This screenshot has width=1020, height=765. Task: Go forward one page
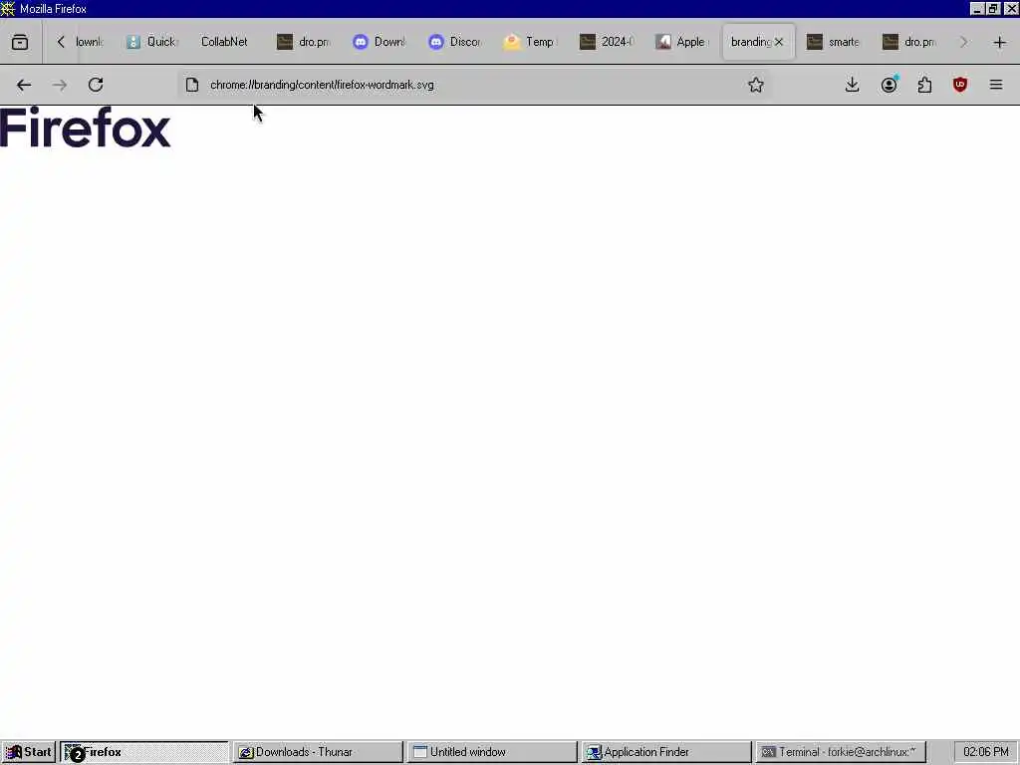coord(59,85)
